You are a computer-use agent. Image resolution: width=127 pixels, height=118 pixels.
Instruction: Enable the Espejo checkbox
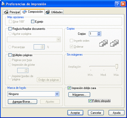[x=33, y=22]
